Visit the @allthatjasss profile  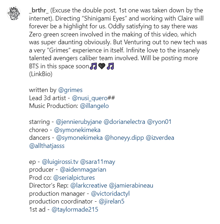pos(47,146)
